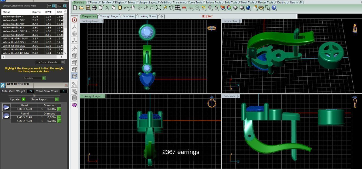The width and height of the screenshot is (362, 169).
Task: Click the Zoom Window icon
Action: tap(152, 8)
